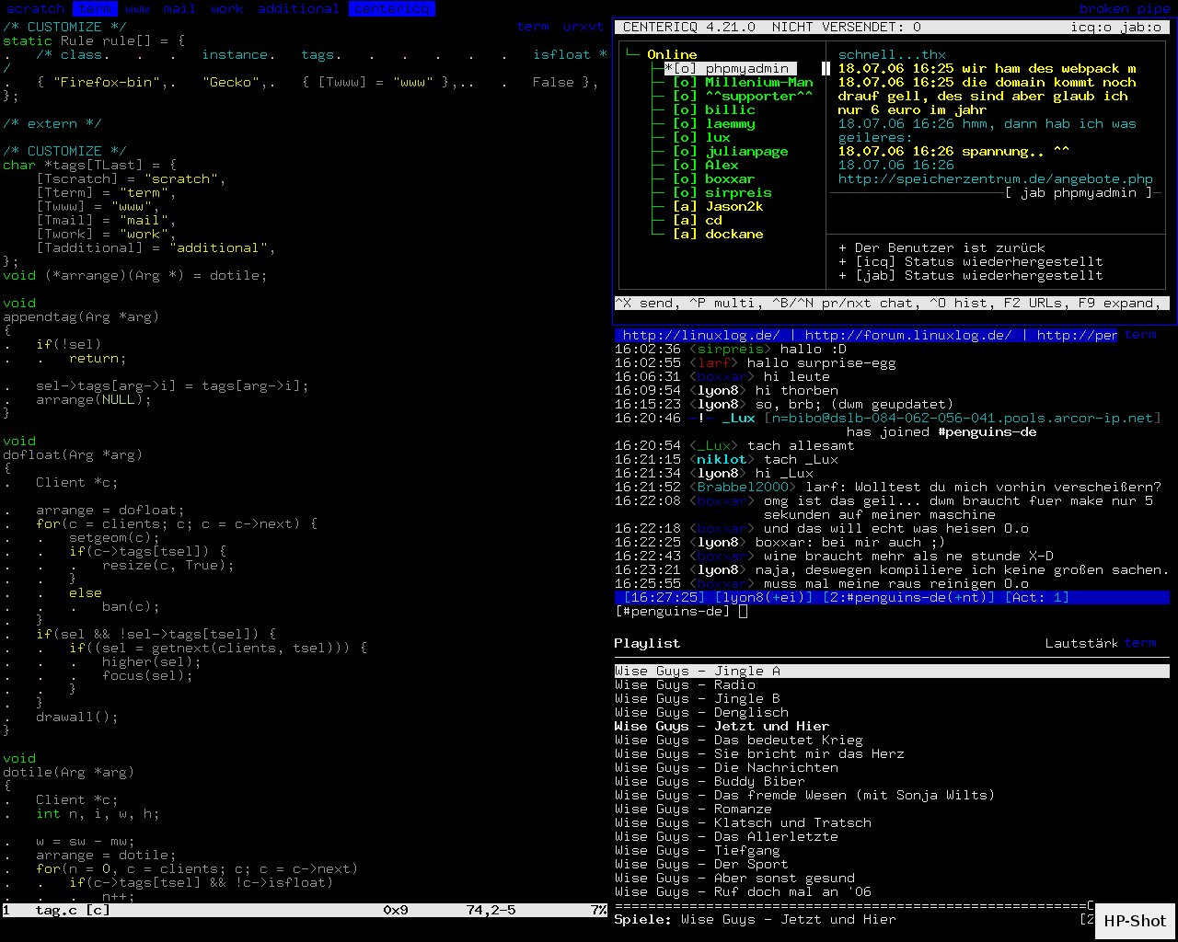Open the speicherzentrum.de angebote link

click(x=995, y=178)
